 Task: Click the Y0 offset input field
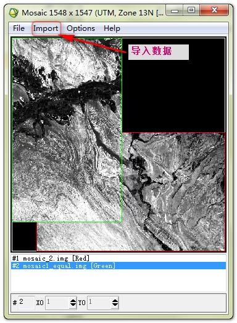pyautogui.click(x=99, y=303)
